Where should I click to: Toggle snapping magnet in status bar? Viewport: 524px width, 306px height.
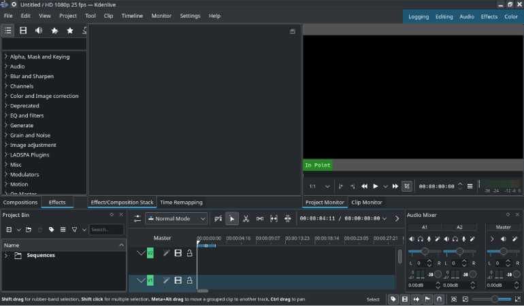[x=439, y=299]
